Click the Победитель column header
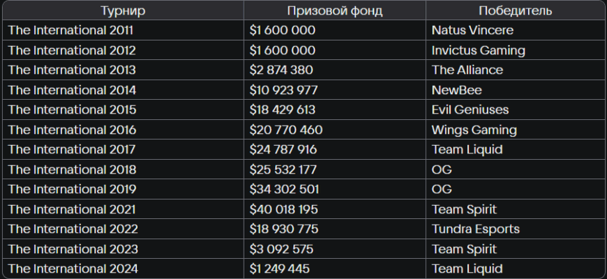 pos(515,10)
